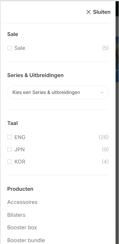Click the (26) count next to ENG

point(104,137)
